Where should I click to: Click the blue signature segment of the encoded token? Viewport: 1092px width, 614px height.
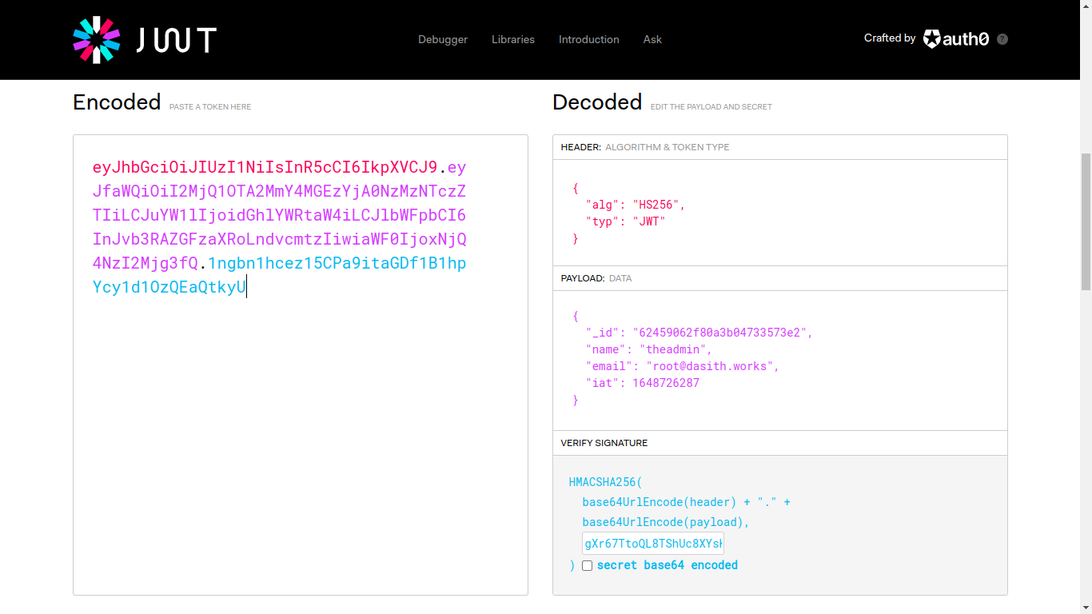pyautogui.click(x=336, y=264)
